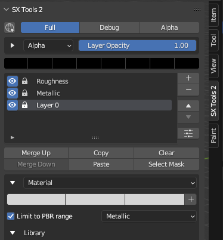
Task: Click the globe scene settings icon
Action: [x=10, y=27]
